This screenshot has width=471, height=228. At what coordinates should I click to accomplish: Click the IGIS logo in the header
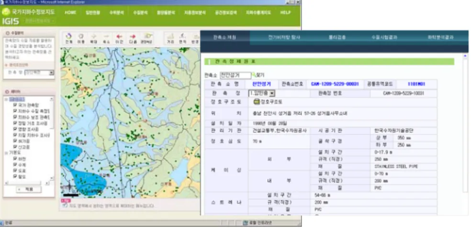(x=11, y=22)
